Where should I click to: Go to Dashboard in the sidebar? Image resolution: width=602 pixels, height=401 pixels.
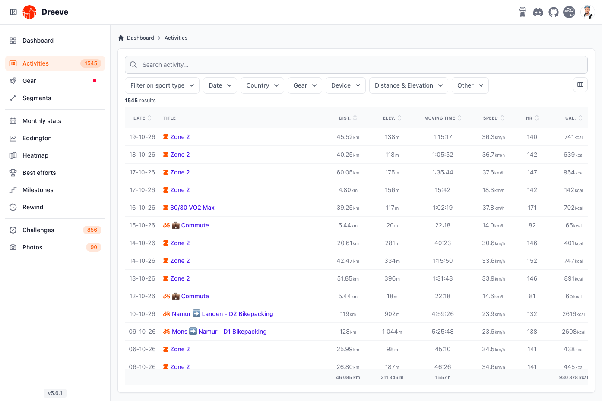[x=55, y=41]
